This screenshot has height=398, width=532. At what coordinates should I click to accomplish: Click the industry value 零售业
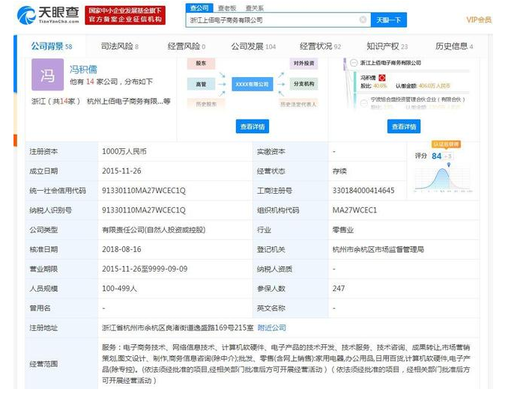tap(342, 230)
